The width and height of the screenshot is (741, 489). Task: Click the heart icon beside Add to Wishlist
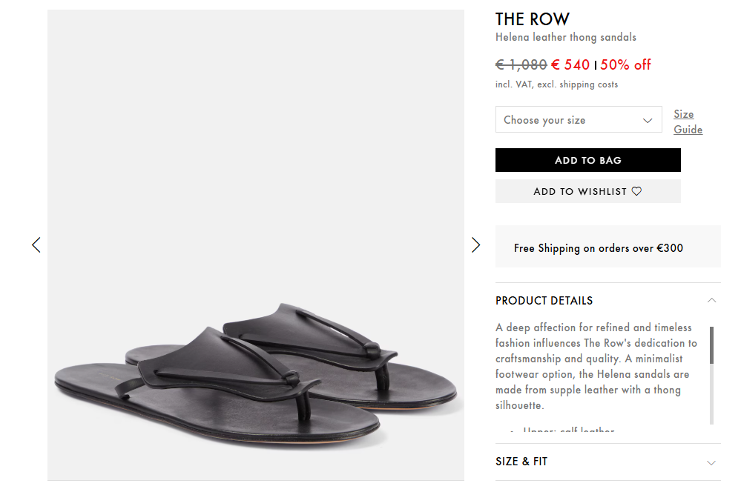(636, 191)
